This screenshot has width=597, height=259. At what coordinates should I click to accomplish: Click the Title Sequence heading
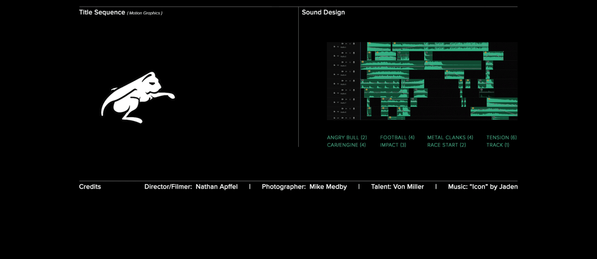pyautogui.click(x=102, y=12)
